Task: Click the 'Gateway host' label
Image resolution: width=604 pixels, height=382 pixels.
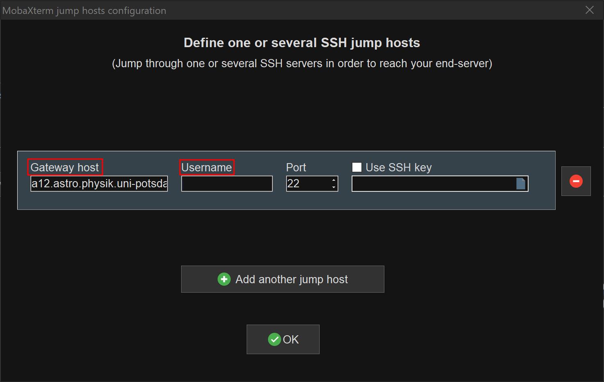Action: click(x=65, y=167)
